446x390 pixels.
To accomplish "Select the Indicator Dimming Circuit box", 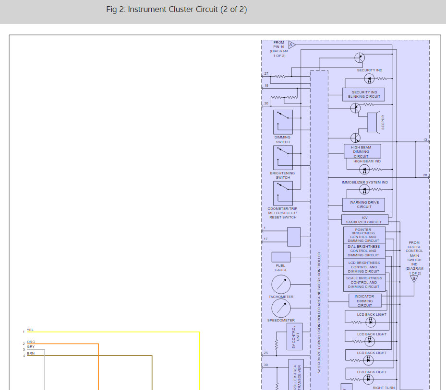I will click(365, 300).
